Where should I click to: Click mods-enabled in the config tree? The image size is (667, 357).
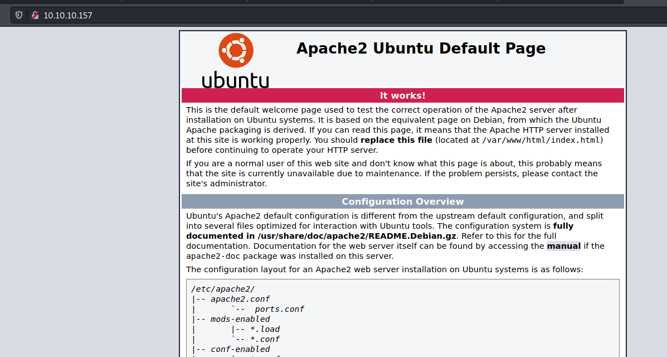click(240, 319)
